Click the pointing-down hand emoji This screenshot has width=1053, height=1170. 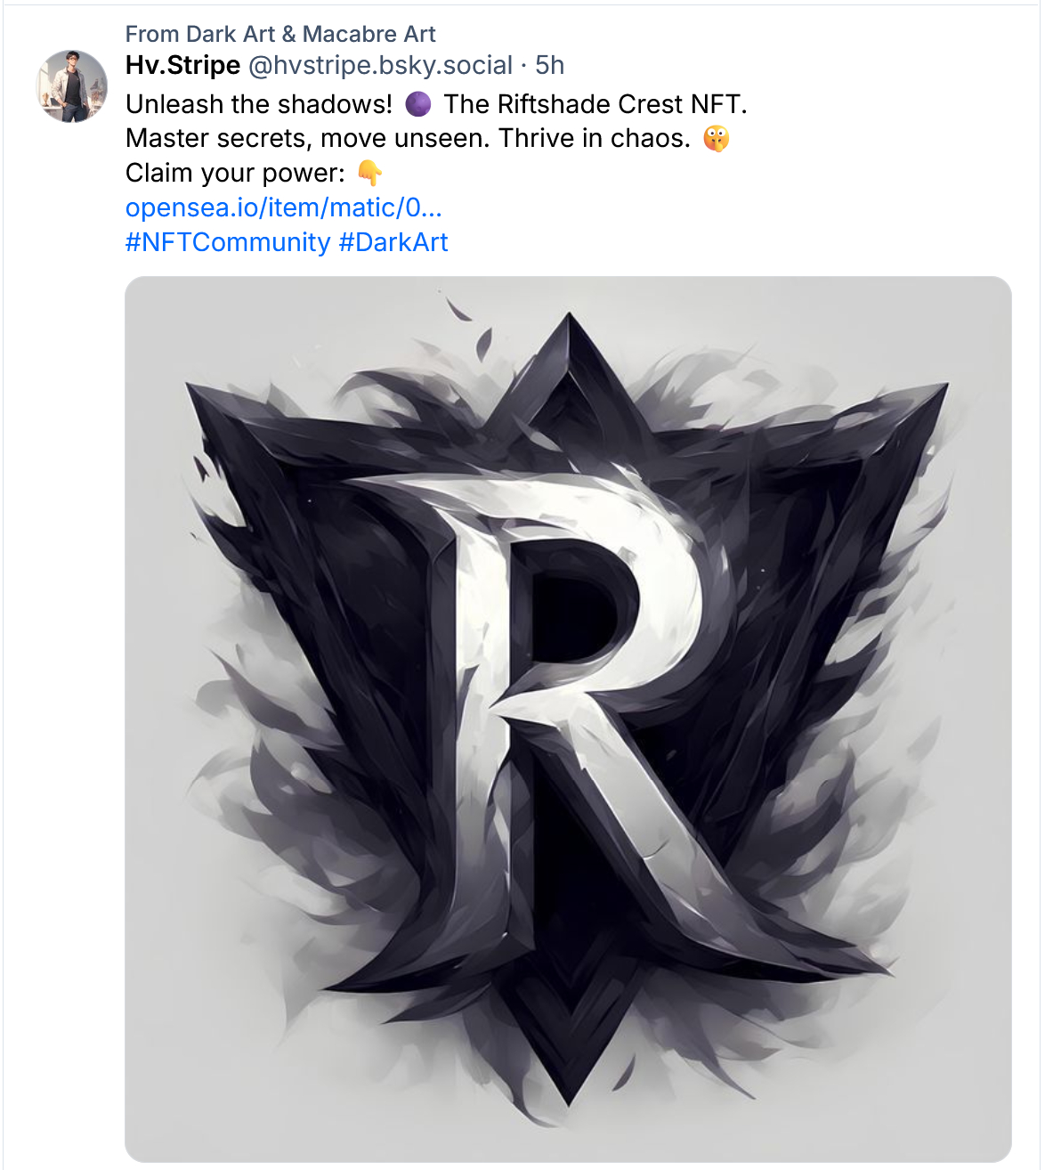pyautogui.click(x=369, y=173)
